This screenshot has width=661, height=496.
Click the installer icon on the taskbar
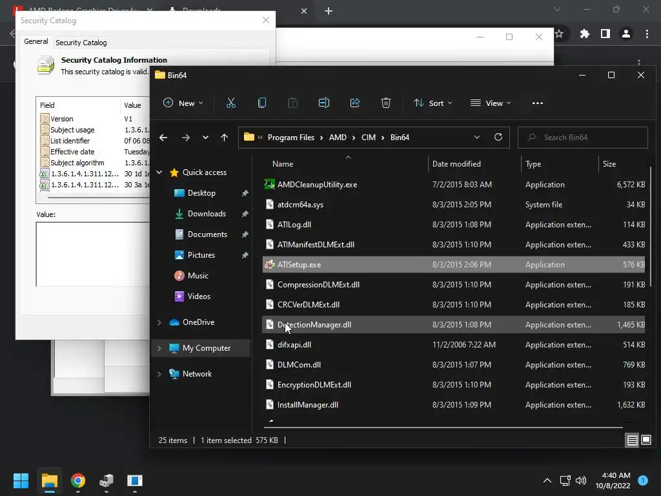point(107,480)
